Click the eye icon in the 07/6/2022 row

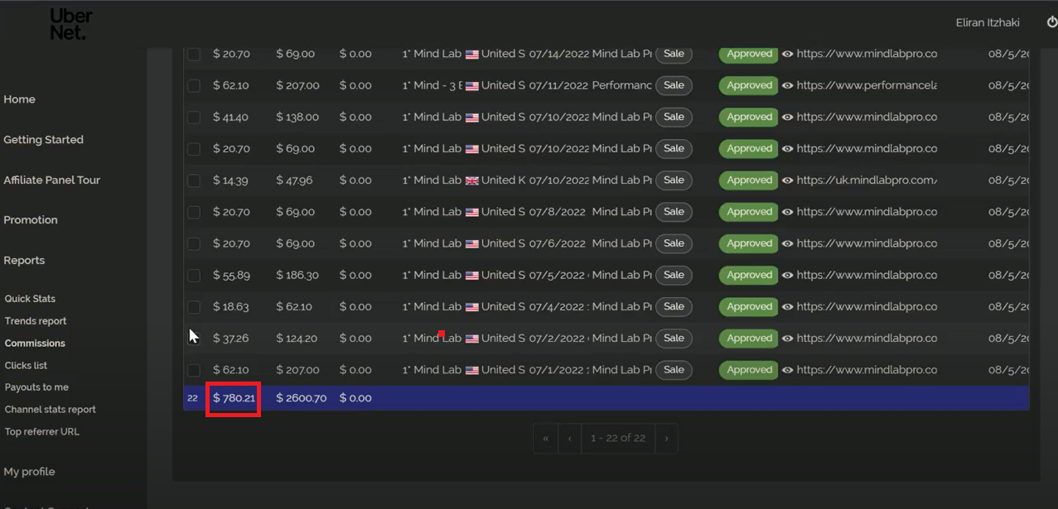(788, 243)
